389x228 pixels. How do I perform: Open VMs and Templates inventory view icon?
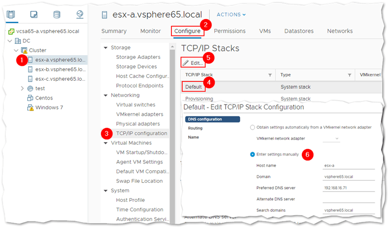pos(34,14)
